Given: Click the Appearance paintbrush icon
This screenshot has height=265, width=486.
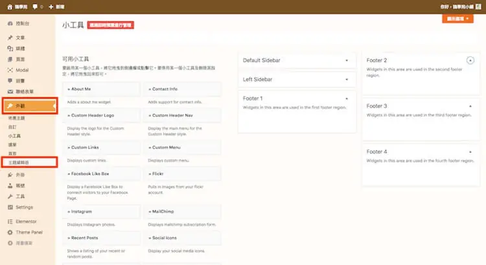Looking at the screenshot, I should 10,106.
